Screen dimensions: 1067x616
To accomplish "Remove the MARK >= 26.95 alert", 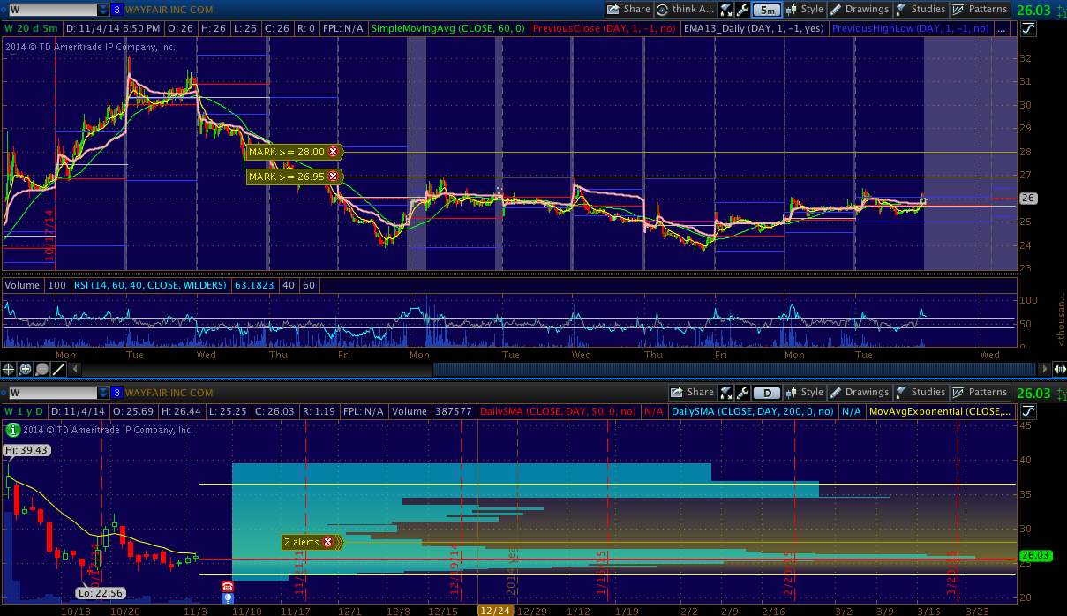I will pos(333,177).
